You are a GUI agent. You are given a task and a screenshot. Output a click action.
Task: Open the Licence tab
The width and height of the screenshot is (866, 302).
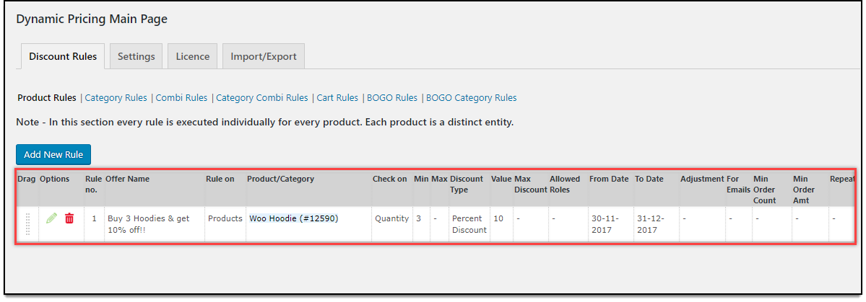click(x=193, y=56)
